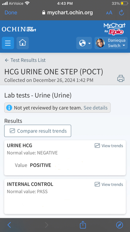
Task: Tap the mychart.ochin.org address bar
Action: click(x=68, y=13)
